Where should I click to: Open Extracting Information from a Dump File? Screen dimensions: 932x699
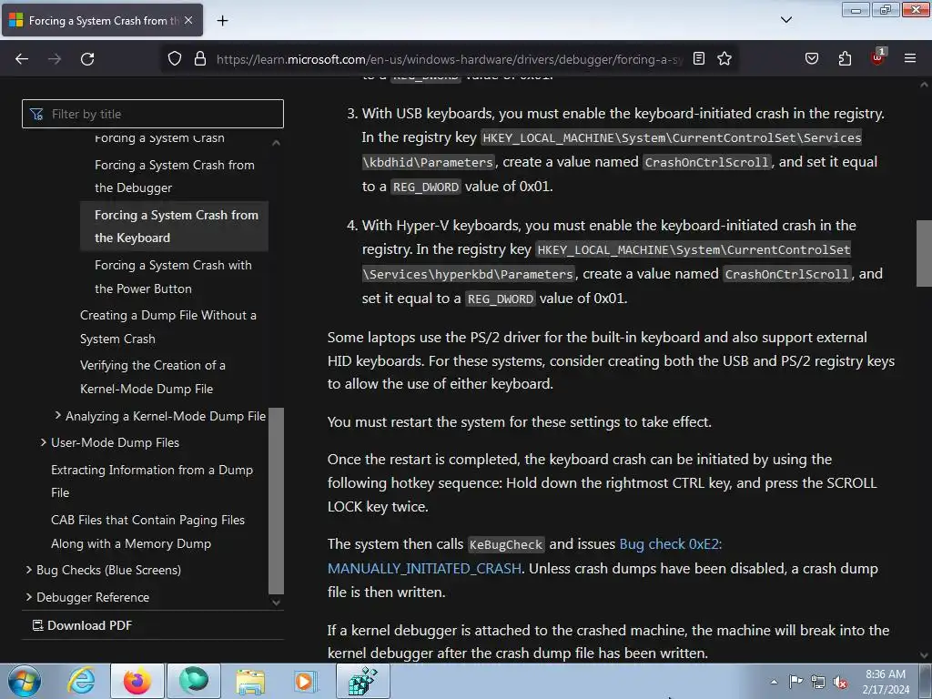(x=152, y=481)
